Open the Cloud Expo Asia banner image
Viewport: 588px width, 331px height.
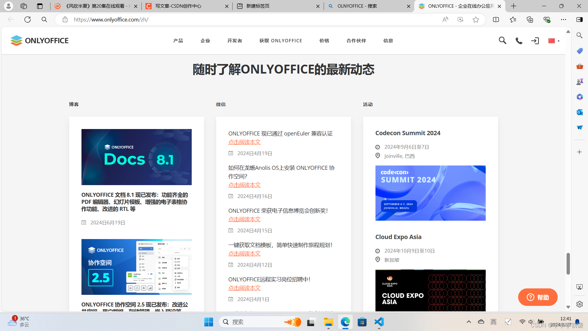[431, 291]
